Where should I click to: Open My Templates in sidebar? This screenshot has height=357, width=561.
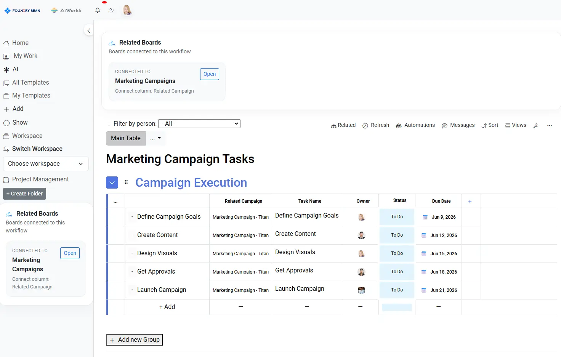pos(27,96)
